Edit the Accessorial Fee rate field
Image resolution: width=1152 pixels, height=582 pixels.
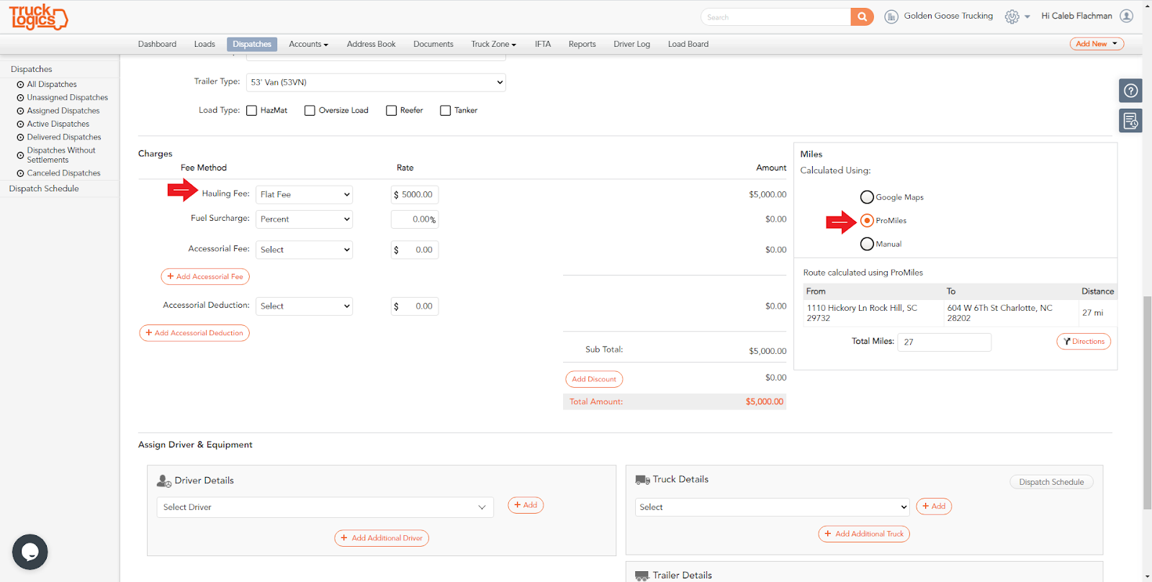(x=415, y=250)
